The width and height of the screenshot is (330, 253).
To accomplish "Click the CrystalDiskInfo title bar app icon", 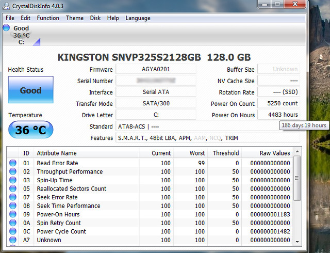I will point(6,6).
